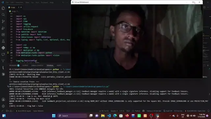Open the Python window icon on the taskbar

click(157, 116)
